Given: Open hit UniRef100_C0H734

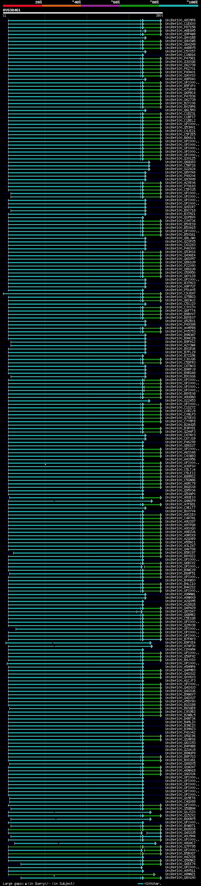Looking at the screenshot, I should [x=180, y=221].
